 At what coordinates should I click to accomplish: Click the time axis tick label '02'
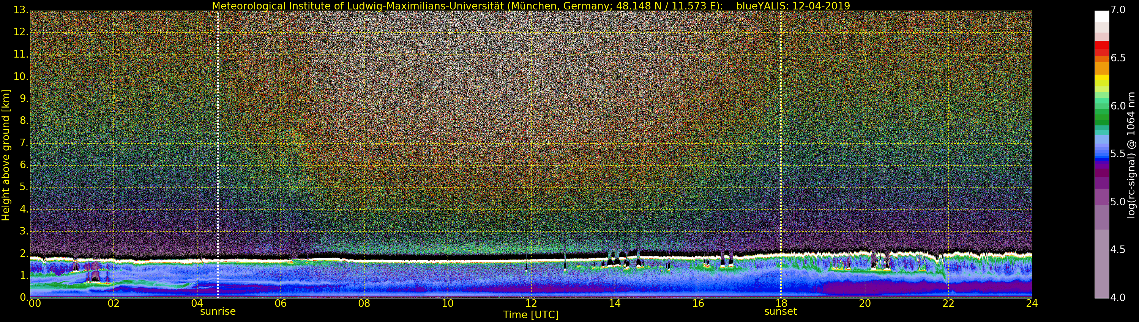pyautogui.click(x=114, y=303)
